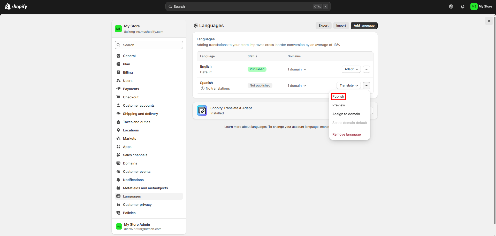Open Customer events icon
Screen dimensions: 496x236
[118, 171]
